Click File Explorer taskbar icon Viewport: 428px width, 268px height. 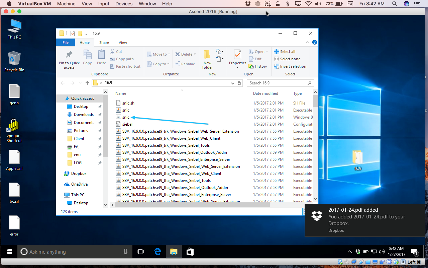click(x=174, y=252)
